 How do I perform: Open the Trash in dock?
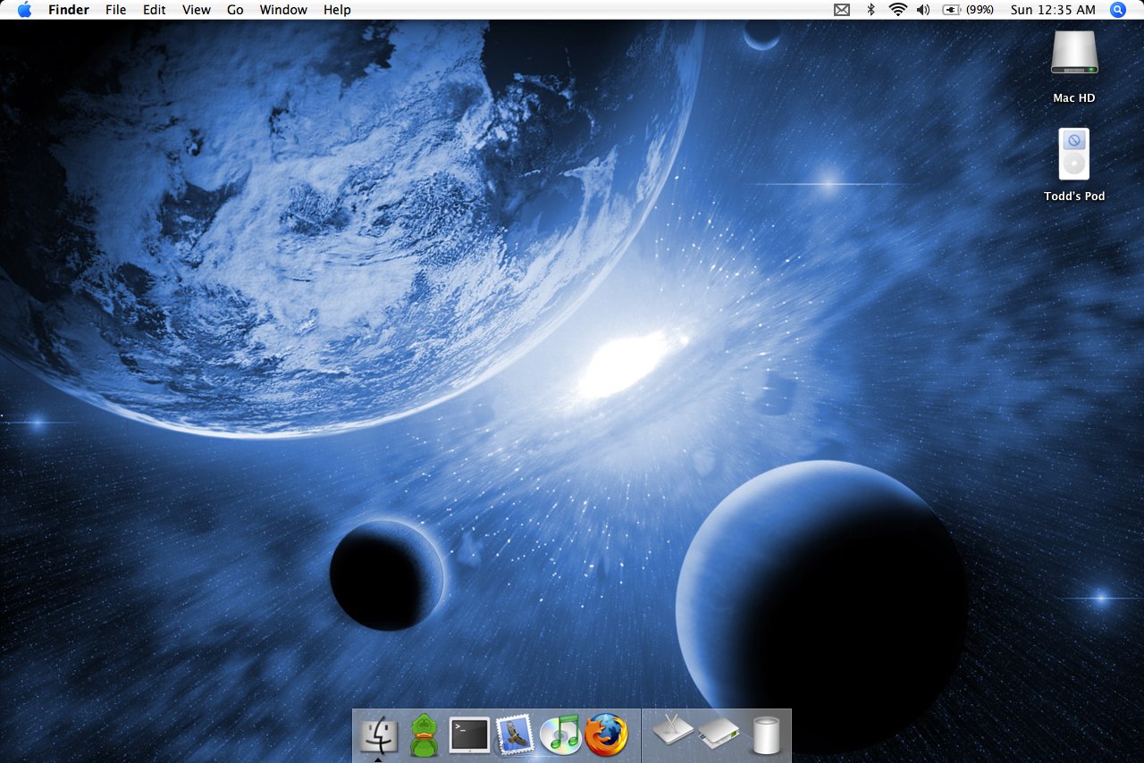pyautogui.click(x=766, y=735)
